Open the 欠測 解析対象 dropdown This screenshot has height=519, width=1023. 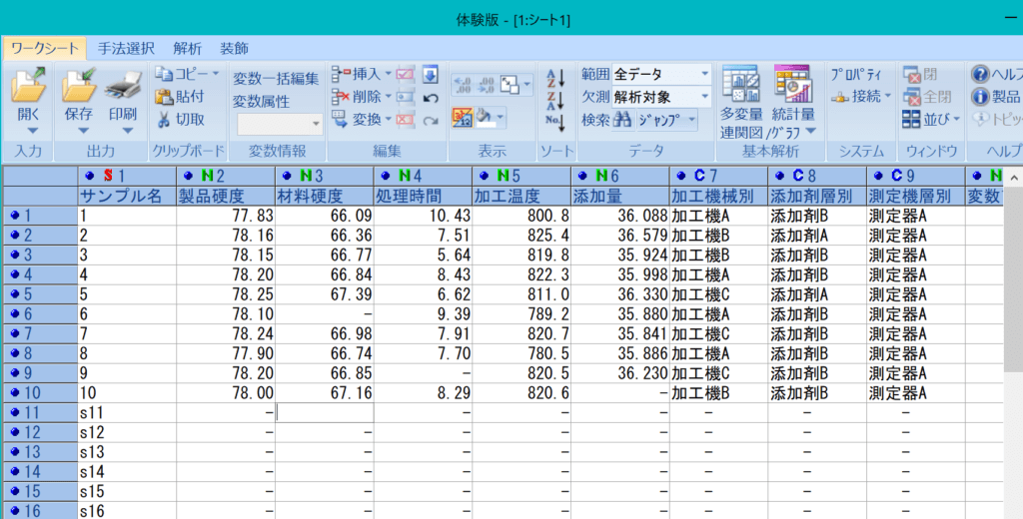click(704, 97)
